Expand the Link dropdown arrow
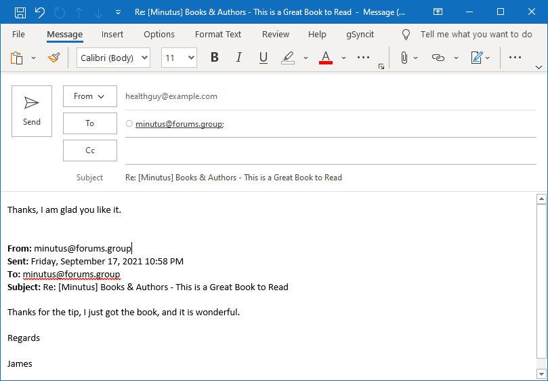 tap(456, 58)
